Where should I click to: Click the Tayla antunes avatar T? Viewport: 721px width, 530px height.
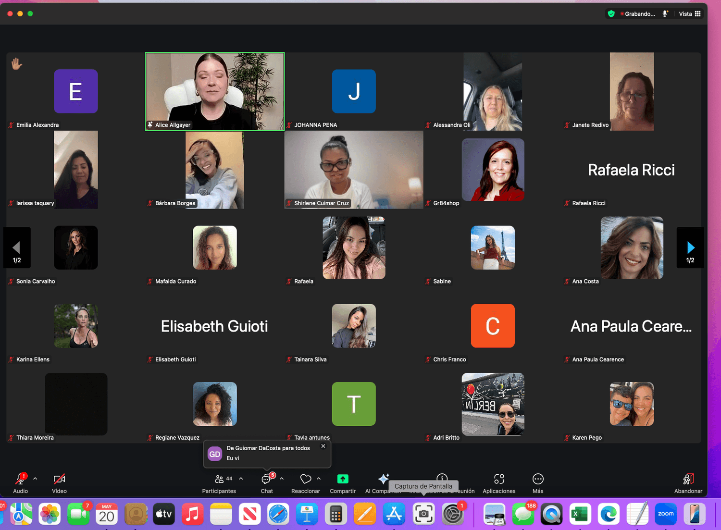tap(354, 404)
